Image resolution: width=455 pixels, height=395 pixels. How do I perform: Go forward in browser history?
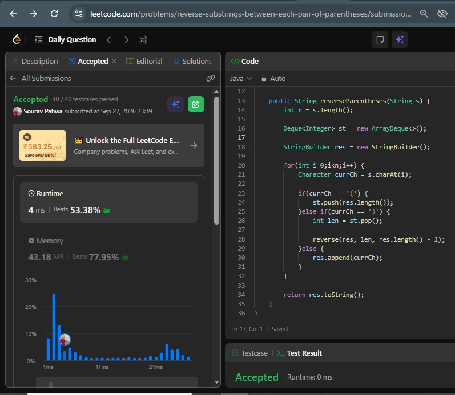(x=34, y=14)
